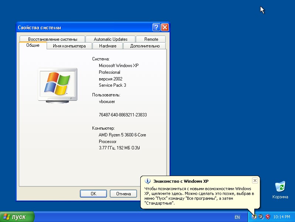The width and height of the screenshot is (295, 222).
Task: Click the 3.77 ГГц, 192 МБ ОЗУ text
Action: click(x=119, y=148)
